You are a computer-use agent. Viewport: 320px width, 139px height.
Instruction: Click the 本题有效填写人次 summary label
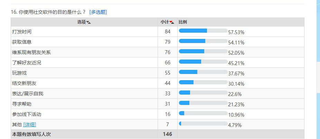coord(31,134)
